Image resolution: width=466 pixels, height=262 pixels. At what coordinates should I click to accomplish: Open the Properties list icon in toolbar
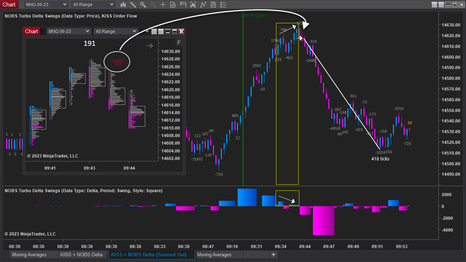pos(223,5)
